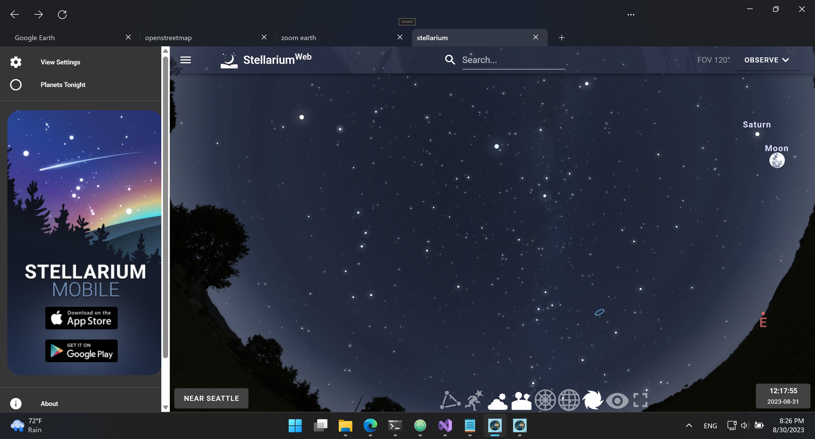Viewport: 815px width, 439px height.
Task: Click the About info circle
Action: [x=16, y=403]
